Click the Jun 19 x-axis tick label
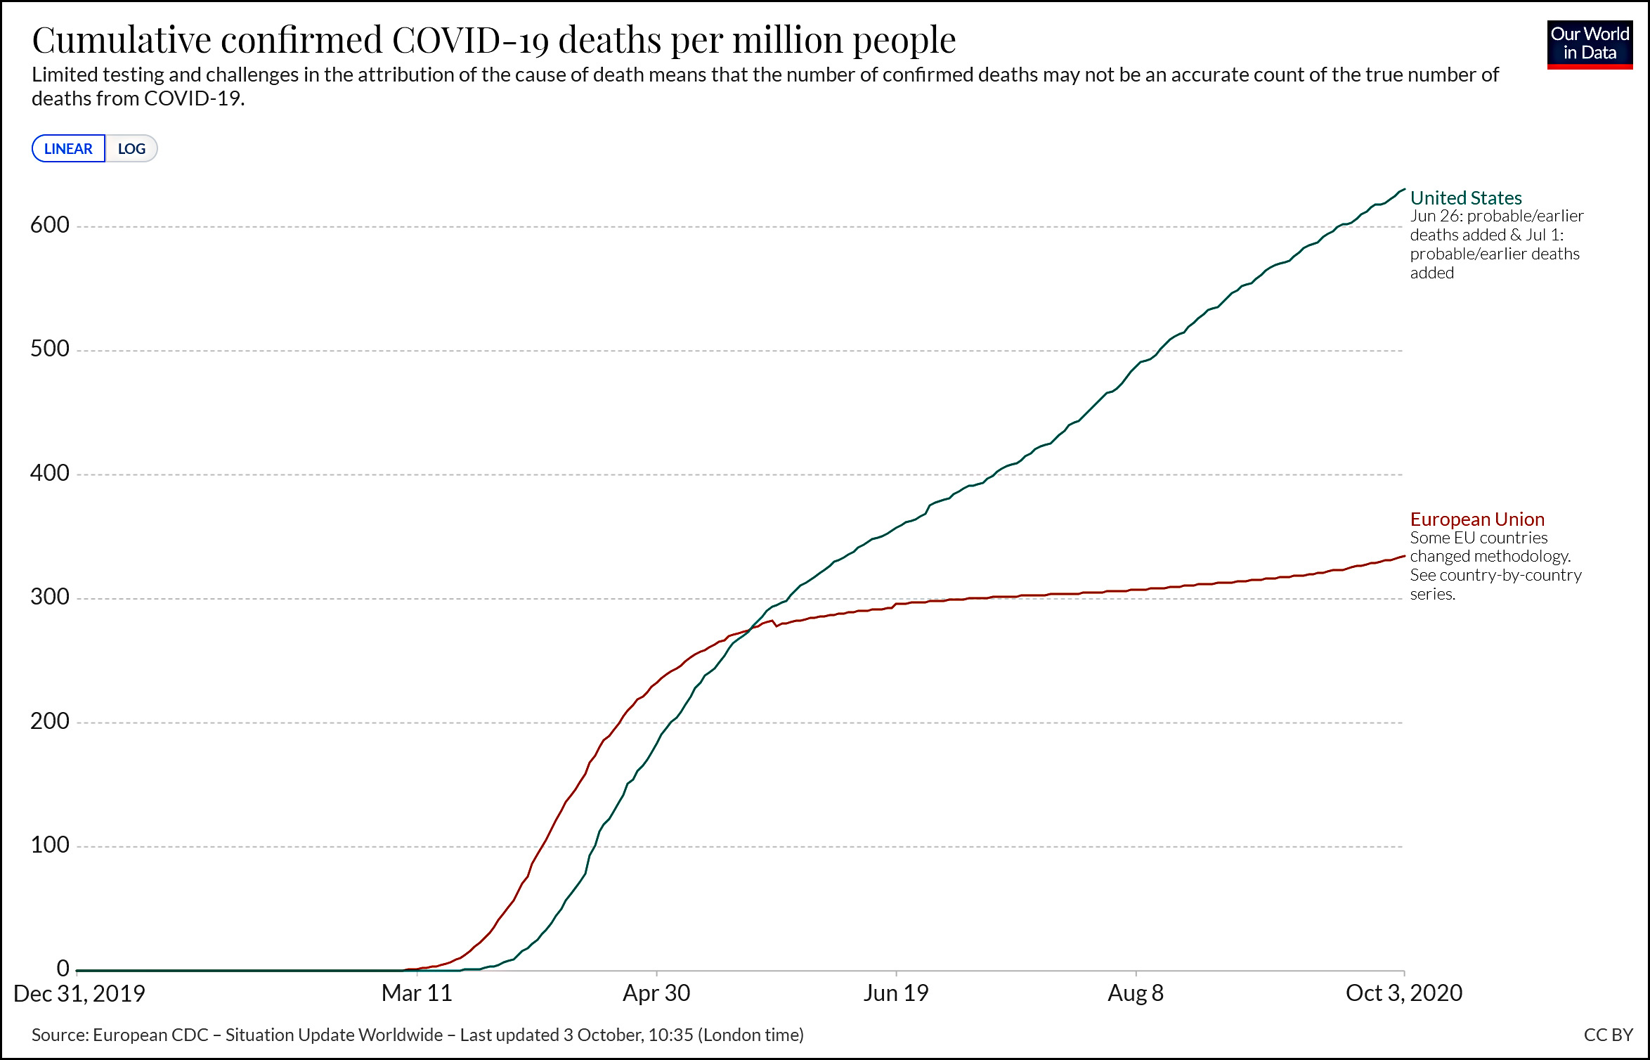This screenshot has height=1060, width=1650. (x=896, y=993)
